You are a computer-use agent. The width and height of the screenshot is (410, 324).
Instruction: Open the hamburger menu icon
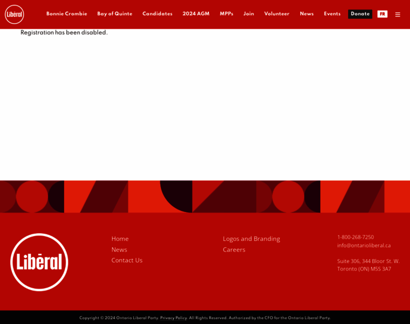pos(398,15)
